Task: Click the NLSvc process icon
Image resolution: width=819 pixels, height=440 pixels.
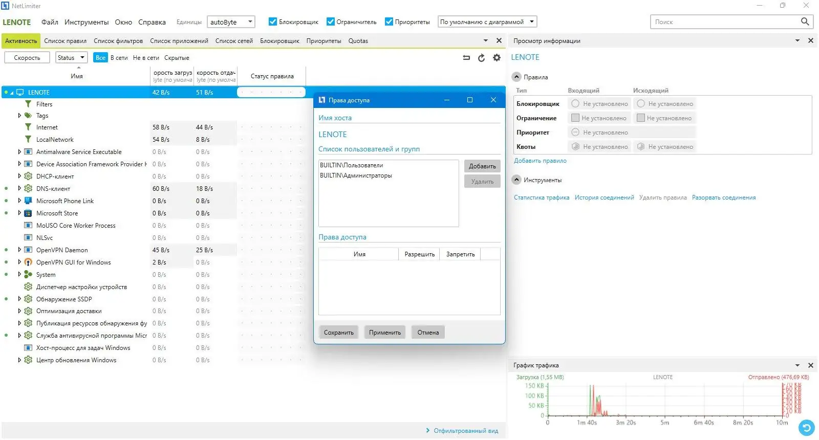Action: 28,238
